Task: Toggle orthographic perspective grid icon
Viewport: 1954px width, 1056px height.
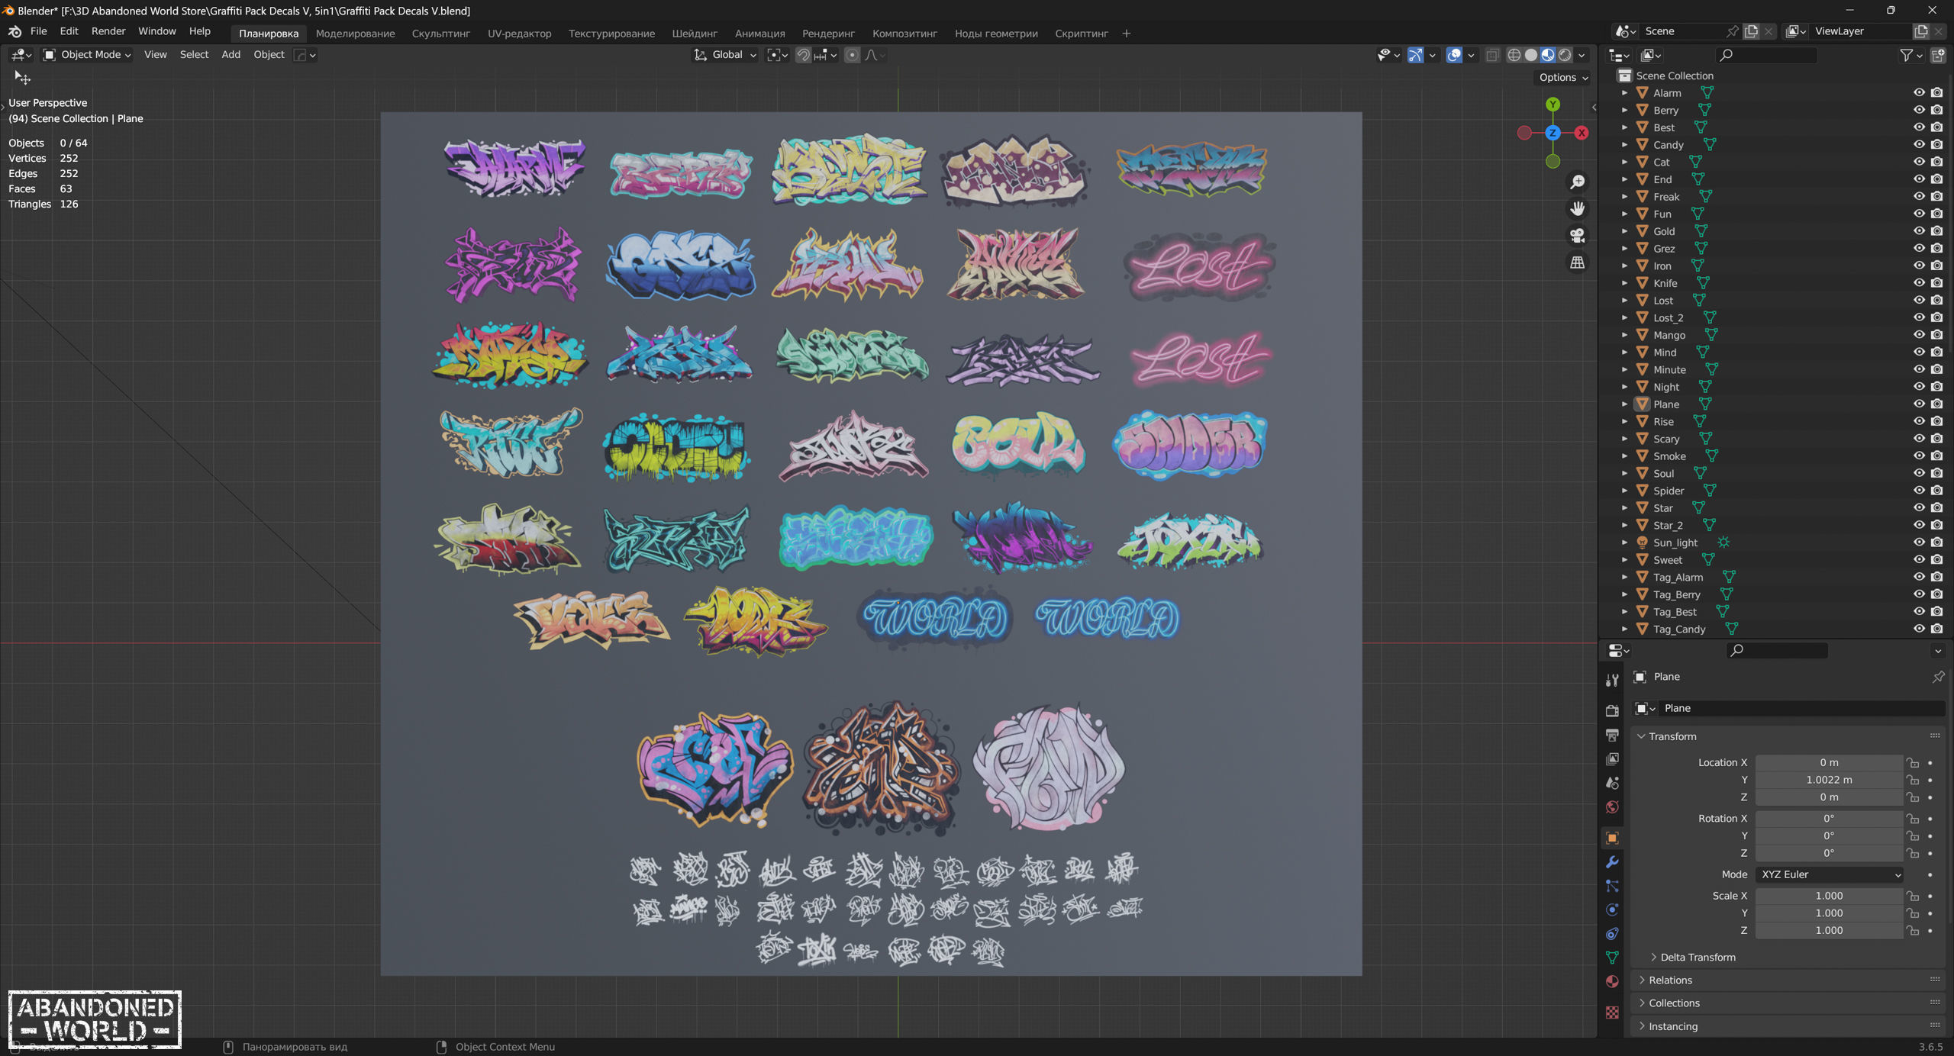Action: point(1577,262)
